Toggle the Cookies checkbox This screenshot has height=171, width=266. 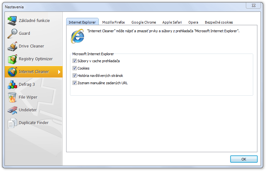point(74,68)
